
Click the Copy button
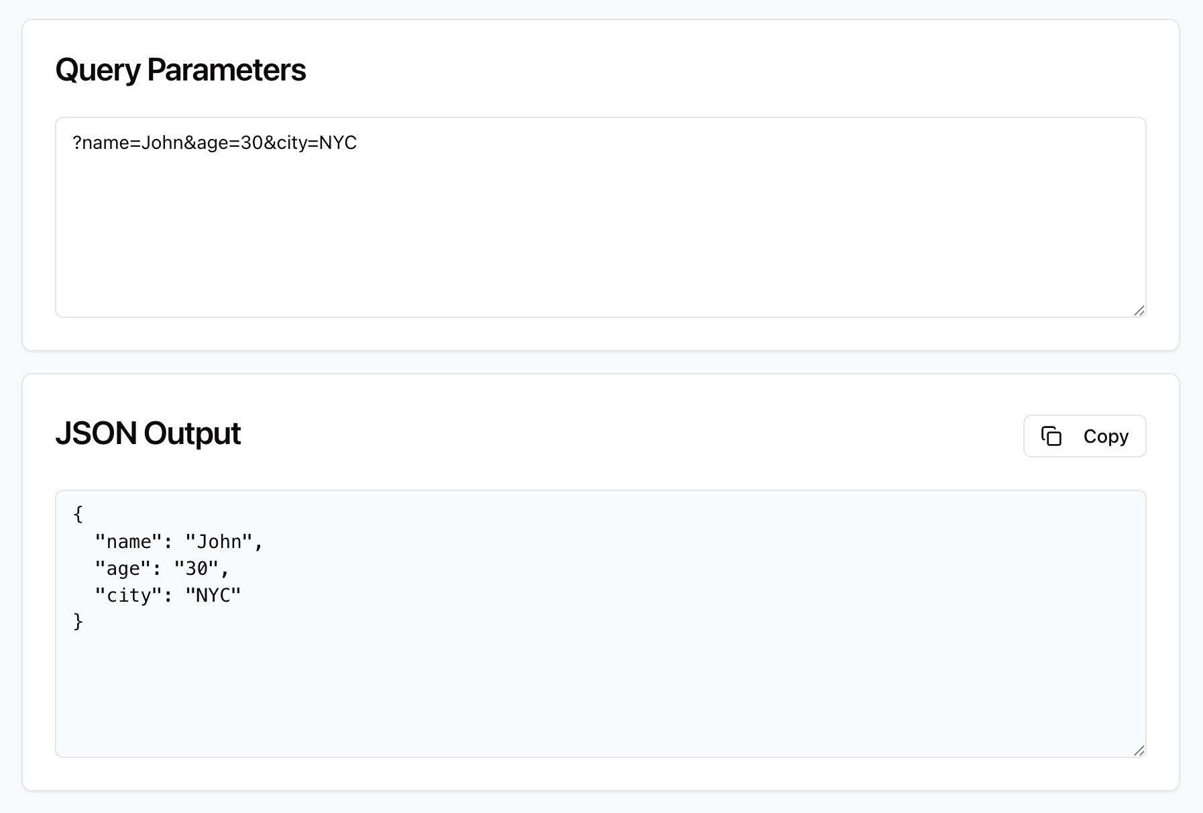[x=1084, y=436]
